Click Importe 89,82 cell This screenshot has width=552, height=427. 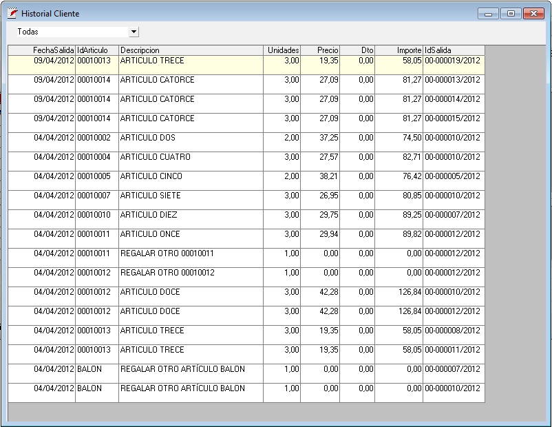(399, 238)
